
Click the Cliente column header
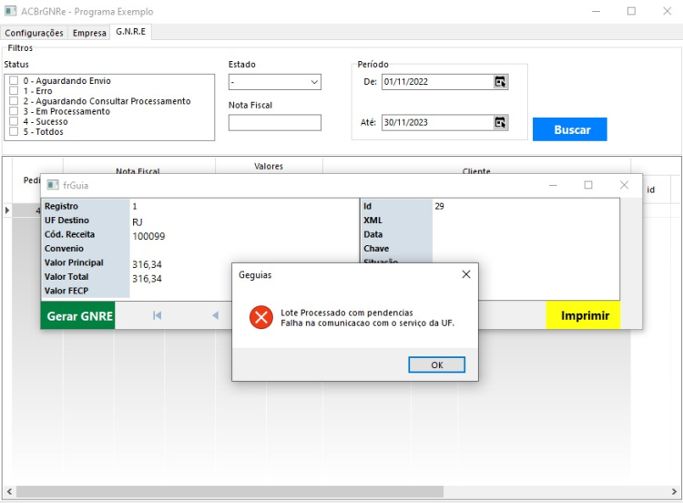point(476,170)
